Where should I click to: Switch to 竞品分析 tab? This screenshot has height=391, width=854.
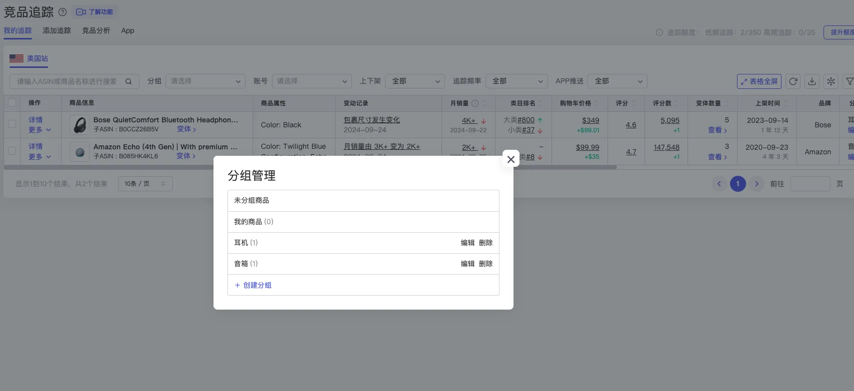click(x=96, y=31)
